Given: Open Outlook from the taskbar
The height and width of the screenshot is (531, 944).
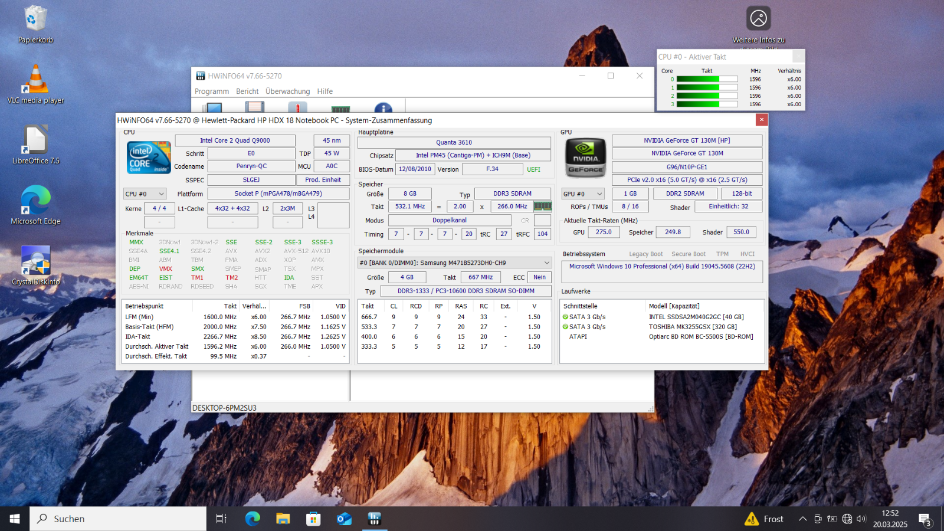Looking at the screenshot, I should [x=344, y=519].
